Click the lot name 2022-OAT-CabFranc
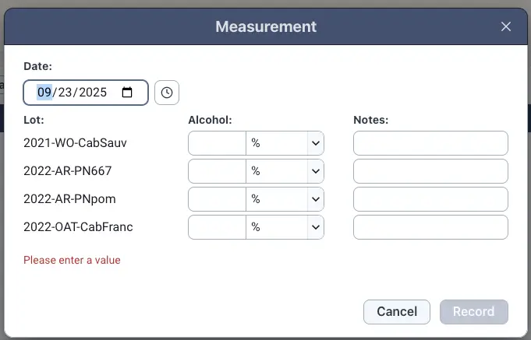531x340 pixels. click(78, 227)
